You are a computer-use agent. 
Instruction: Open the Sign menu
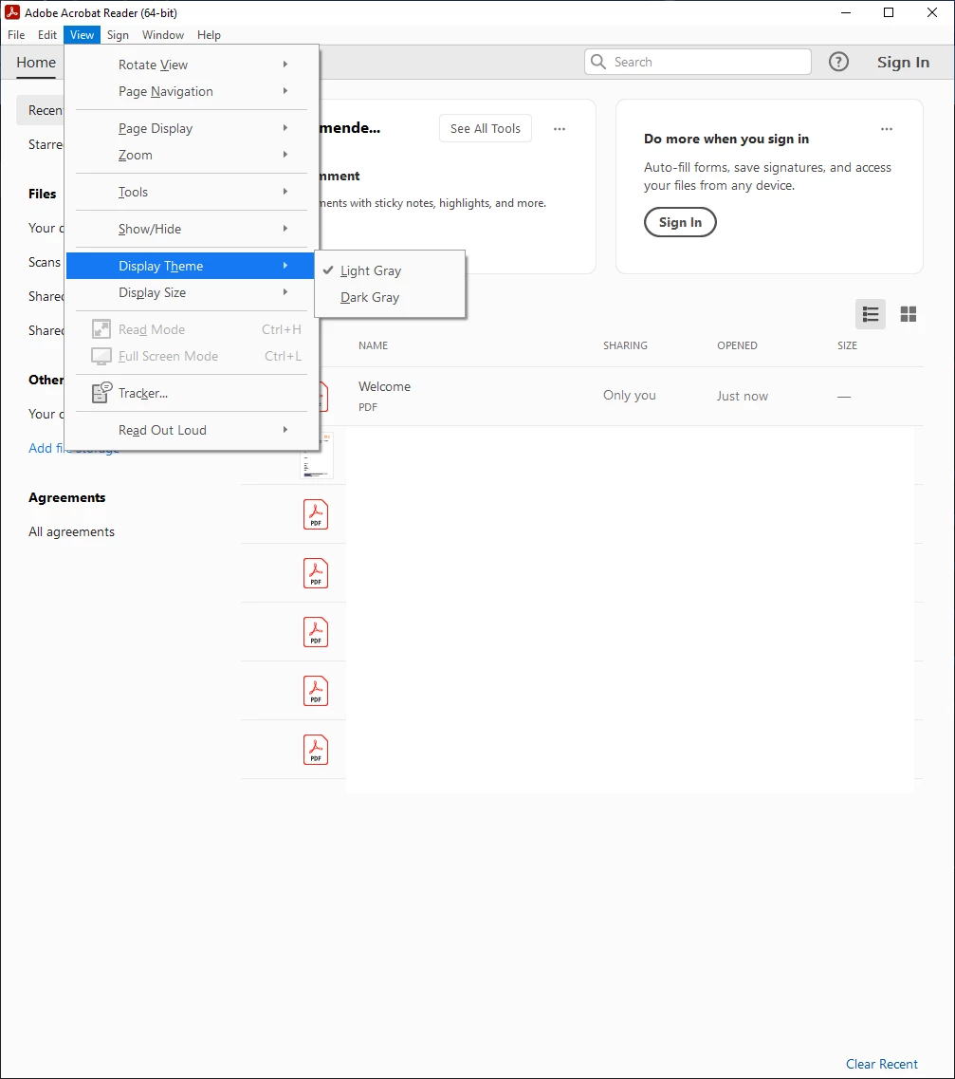(x=118, y=35)
